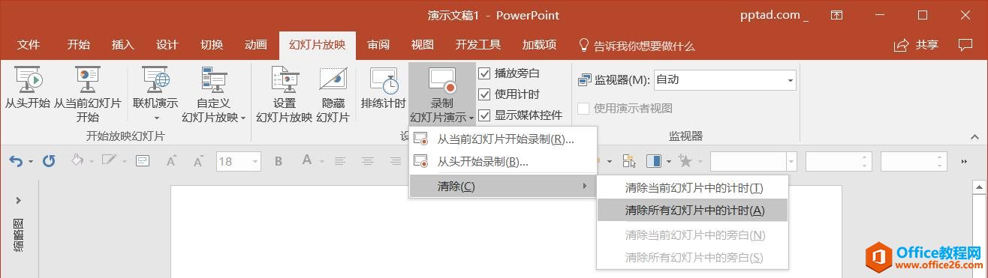Switch to the 视图 tab

click(x=423, y=45)
